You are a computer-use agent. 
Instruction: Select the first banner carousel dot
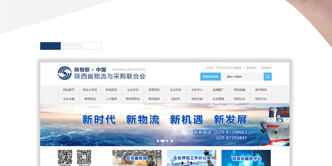click(158, 141)
